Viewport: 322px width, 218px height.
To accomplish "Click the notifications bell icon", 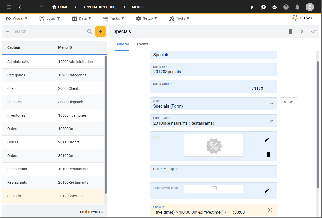I will click(297, 7).
